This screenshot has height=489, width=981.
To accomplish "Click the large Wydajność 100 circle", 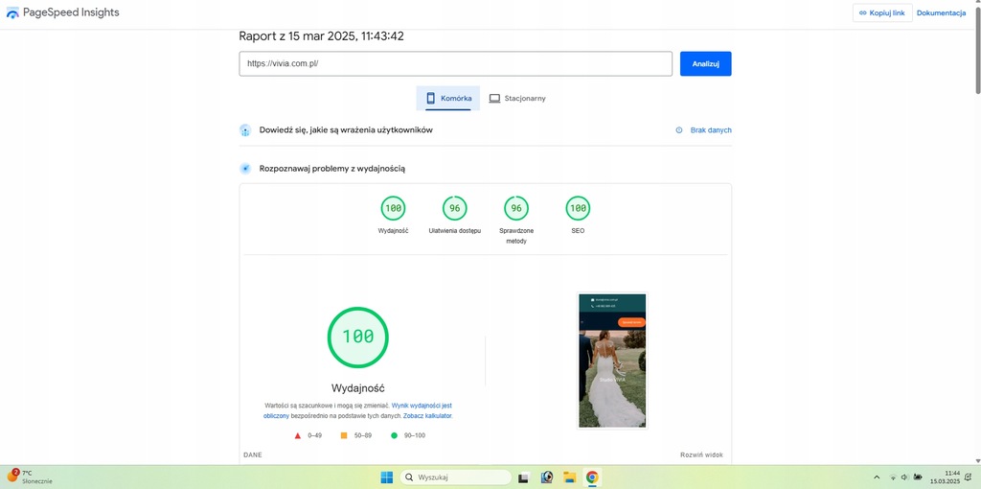I will click(358, 337).
